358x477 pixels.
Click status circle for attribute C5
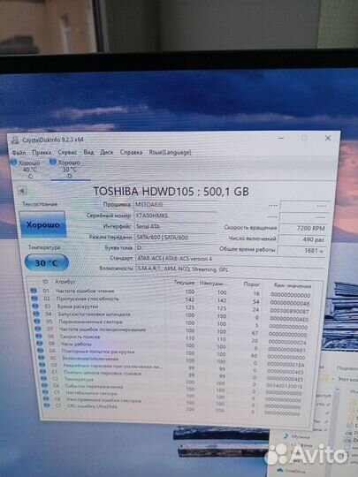45,392
